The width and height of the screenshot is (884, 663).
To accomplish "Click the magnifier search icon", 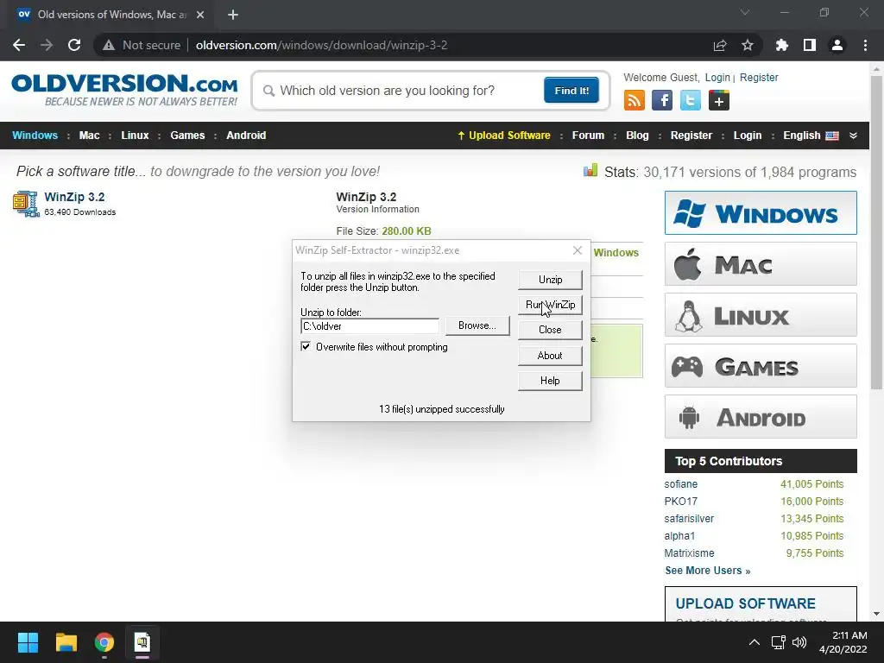I will click(269, 91).
